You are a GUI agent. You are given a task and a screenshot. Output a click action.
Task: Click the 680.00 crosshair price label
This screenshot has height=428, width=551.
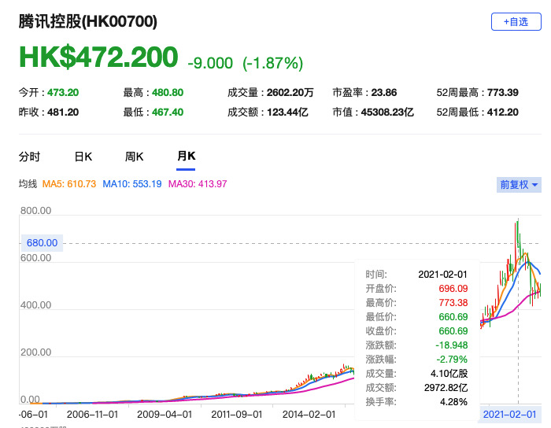43,243
